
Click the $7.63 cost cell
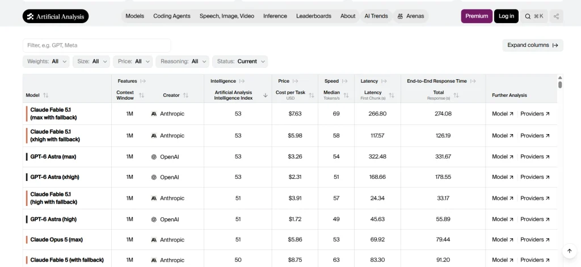295,114
